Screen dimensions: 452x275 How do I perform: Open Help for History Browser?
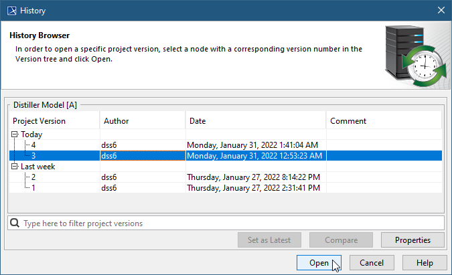(x=423, y=263)
